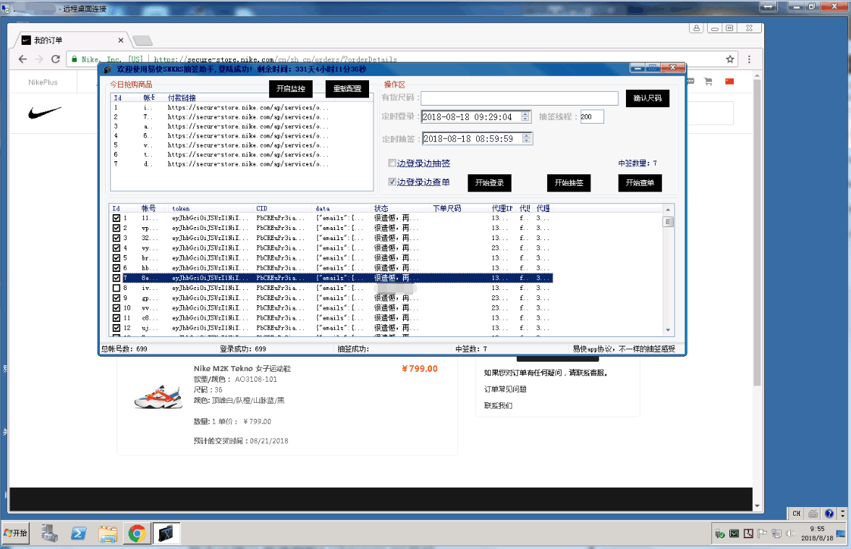Click the network tray icon
851x549 pixels.
776,534
